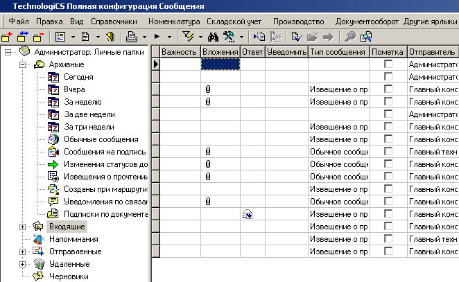Select the За неделю folder
Screen dimensions: 459x282
(x=83, y=102)
